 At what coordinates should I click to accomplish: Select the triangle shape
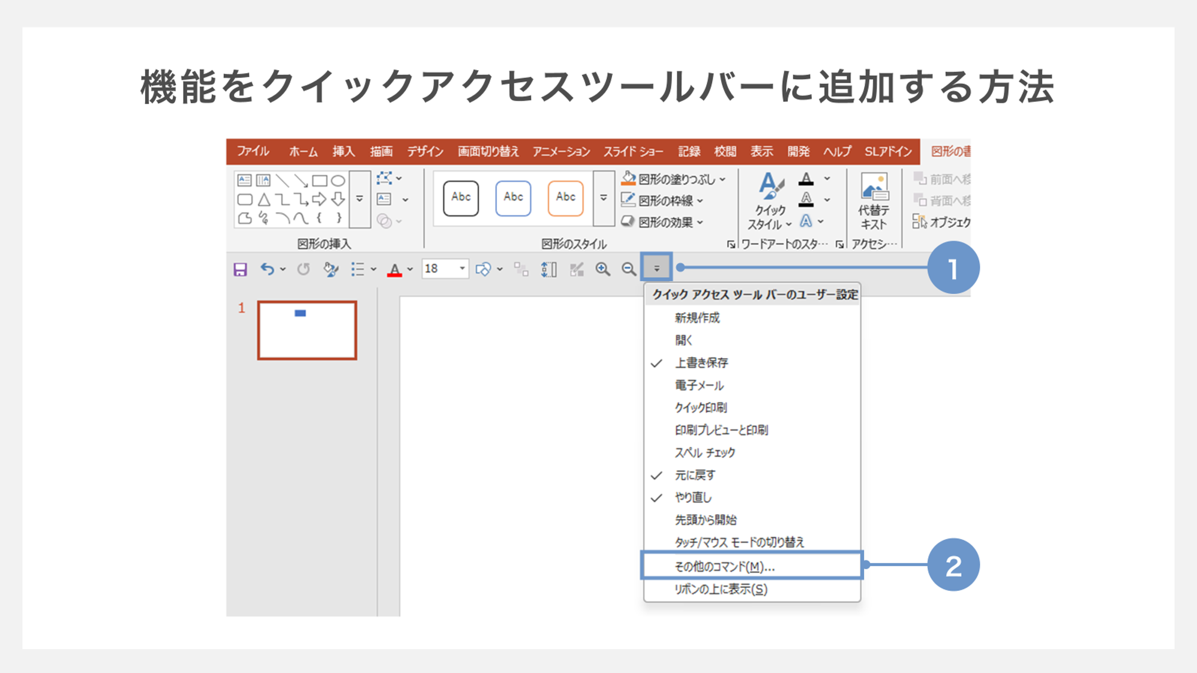coord(263,199)
